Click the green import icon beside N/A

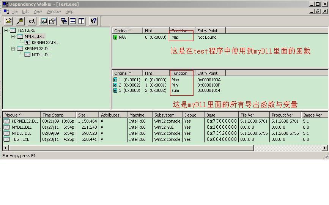click(x=115, y=37)
